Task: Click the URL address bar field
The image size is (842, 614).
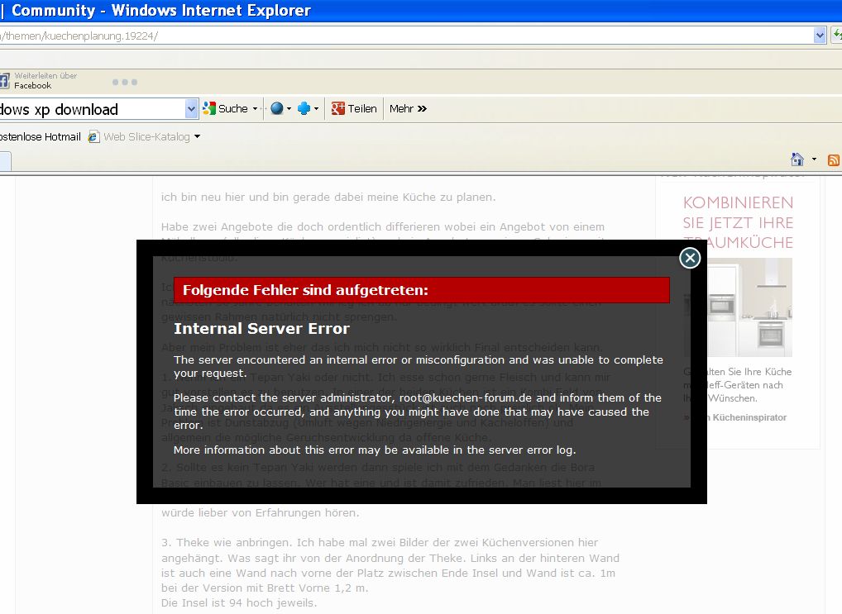Action: pos(405,36)
